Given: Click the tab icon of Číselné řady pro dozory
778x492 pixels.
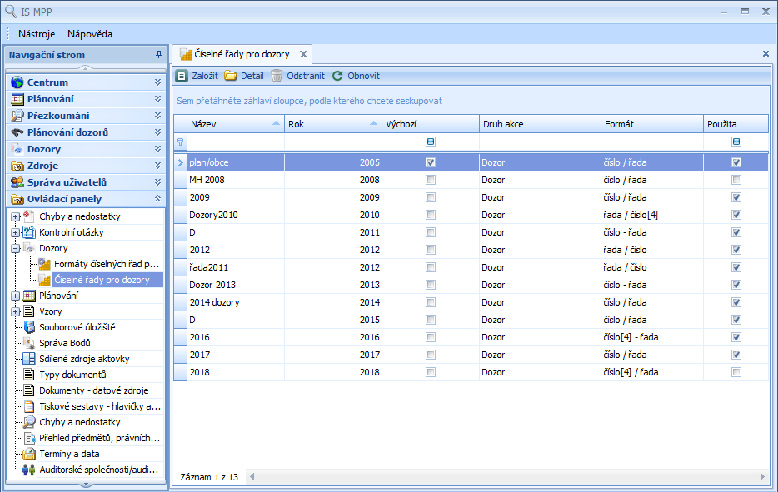Looking at the screenshot, I should coord(186,54).
